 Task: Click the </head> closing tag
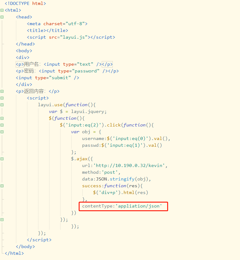26,44
